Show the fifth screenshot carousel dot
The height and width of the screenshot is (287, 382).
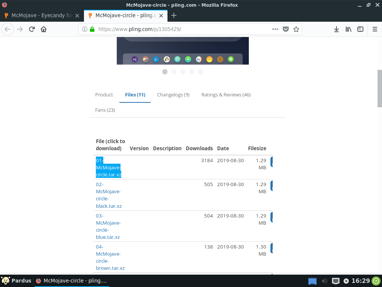200,72
